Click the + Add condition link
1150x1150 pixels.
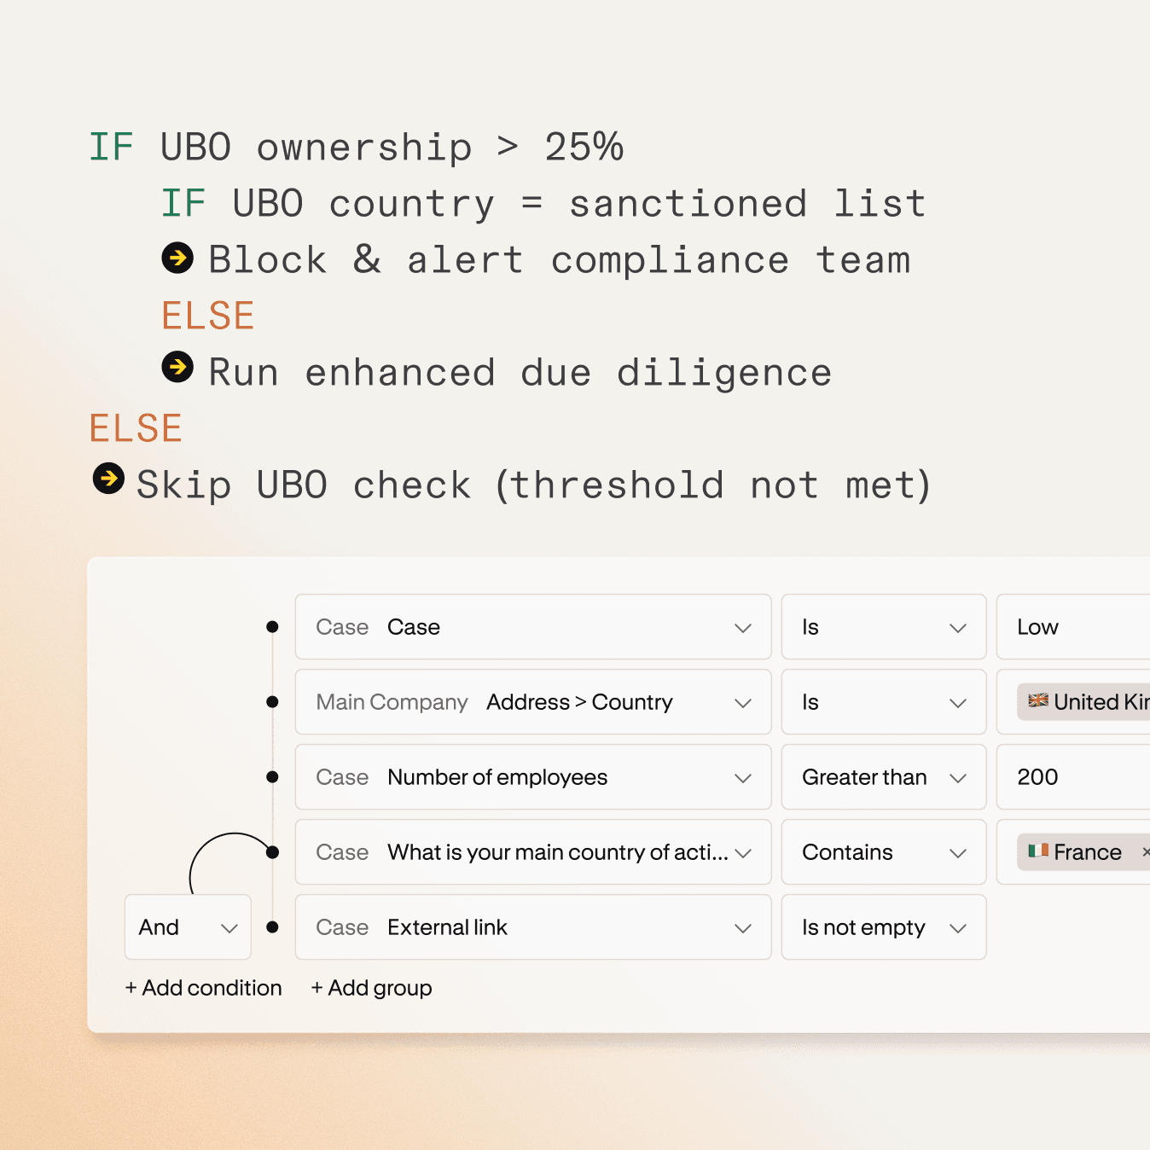[x=204, y=988]
